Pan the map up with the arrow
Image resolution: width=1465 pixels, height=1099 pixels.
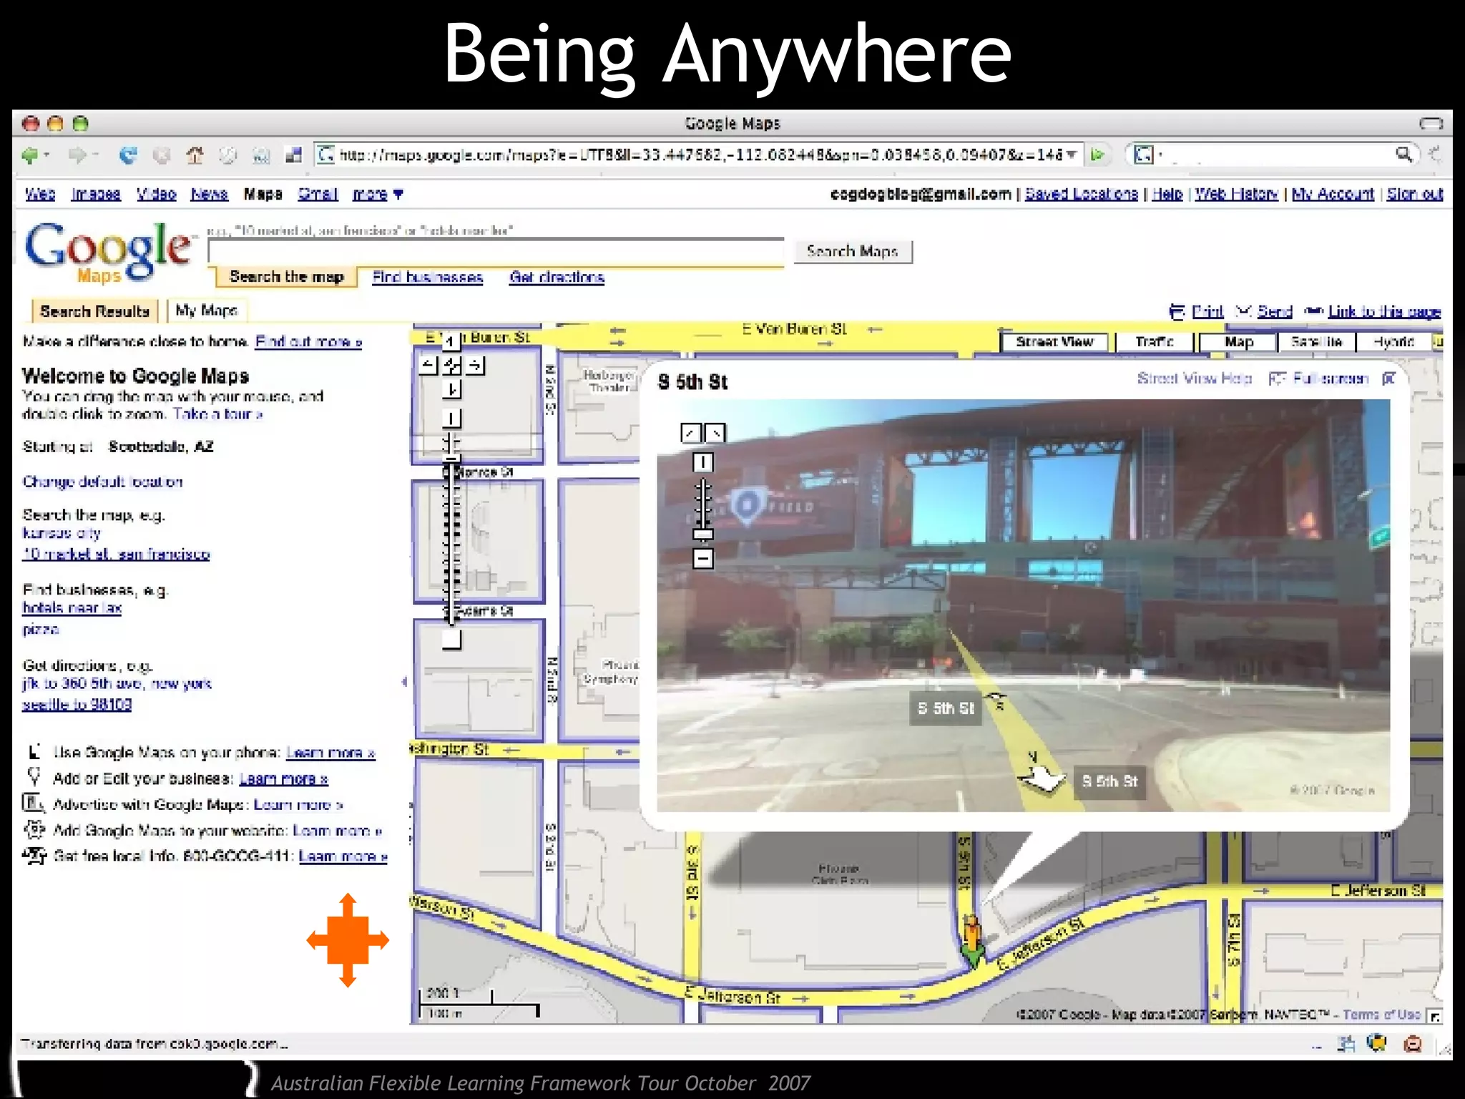[450, 342]
